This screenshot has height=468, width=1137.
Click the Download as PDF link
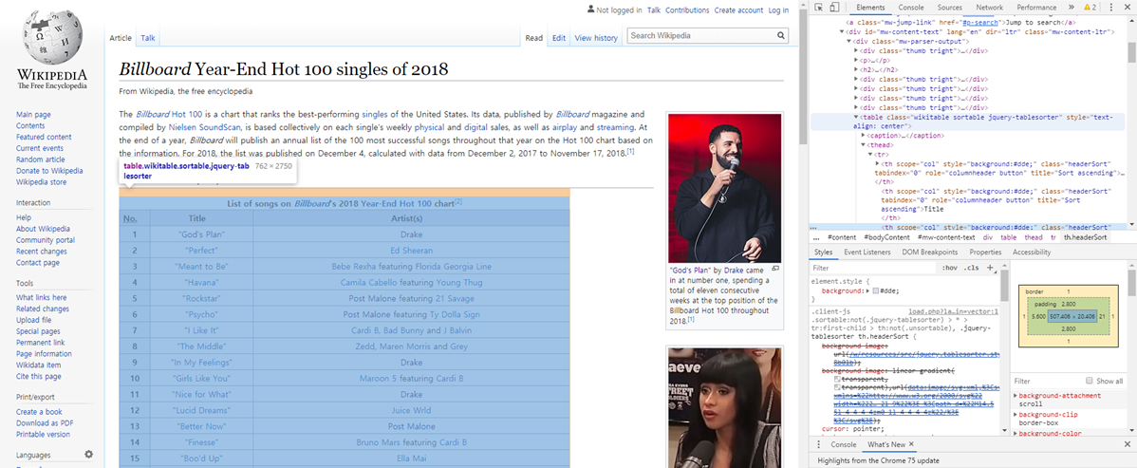[45, 423]
